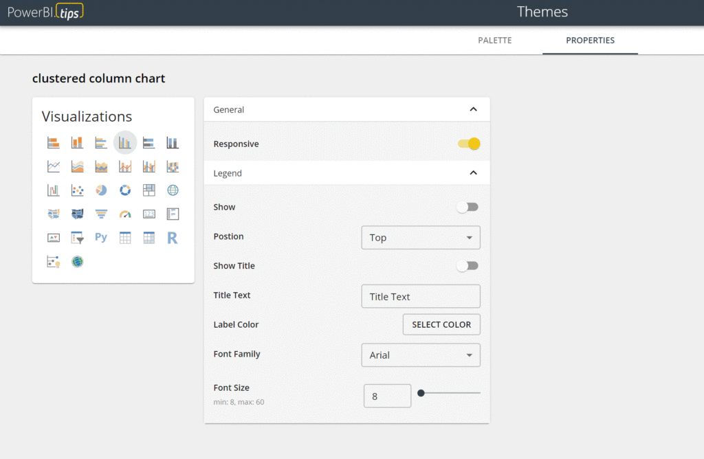Image resolution: width=704 pixels, height=459 pixels.
Task: Select the R script visual icon
Action: point(173,238)
